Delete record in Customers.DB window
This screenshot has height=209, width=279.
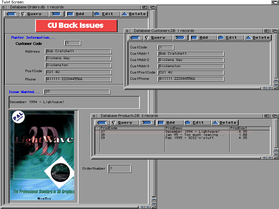click(258, 38)
